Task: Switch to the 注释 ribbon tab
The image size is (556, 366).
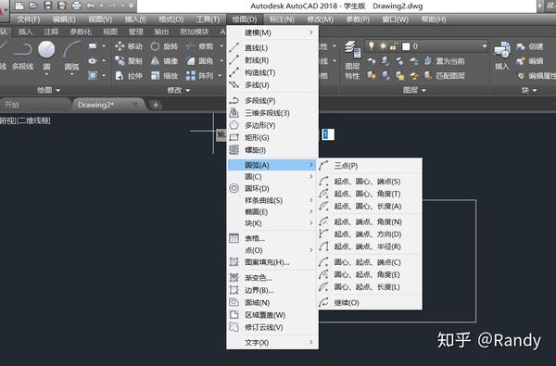Action: point(51,32)
